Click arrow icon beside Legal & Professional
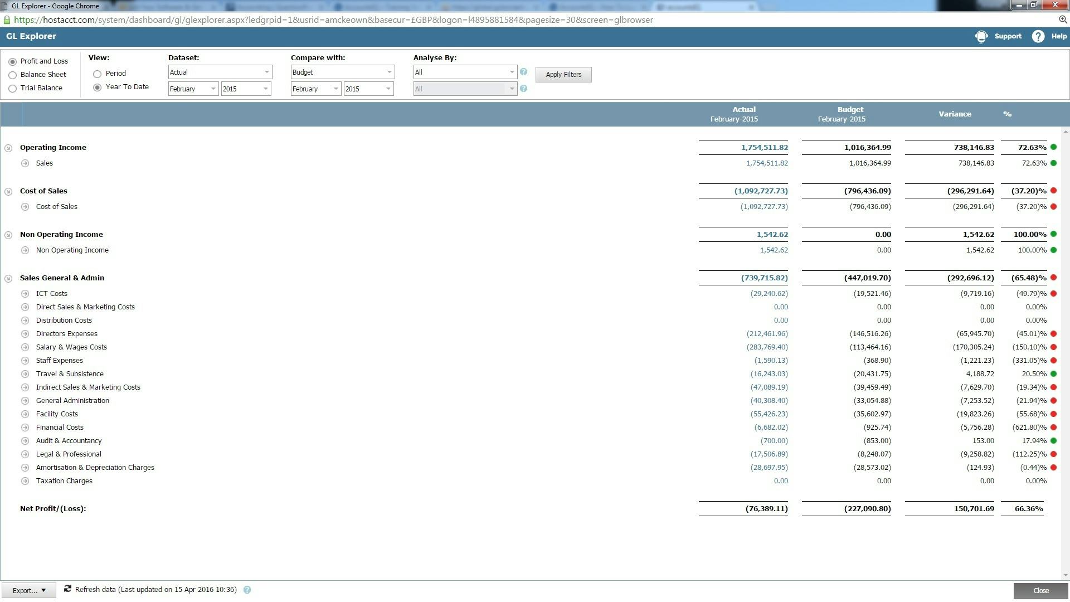 pos(25,454)
